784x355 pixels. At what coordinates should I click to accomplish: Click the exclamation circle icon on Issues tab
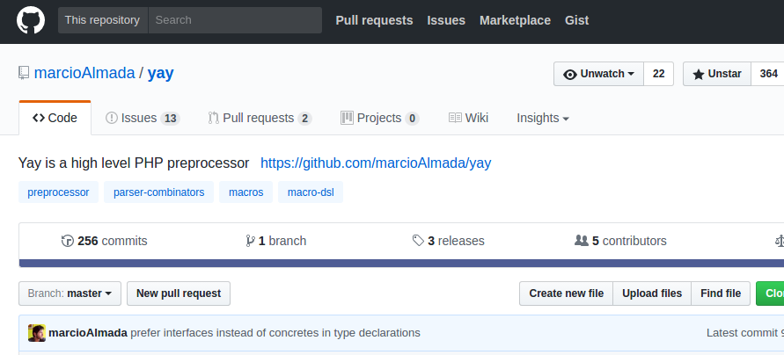point(111,118)
